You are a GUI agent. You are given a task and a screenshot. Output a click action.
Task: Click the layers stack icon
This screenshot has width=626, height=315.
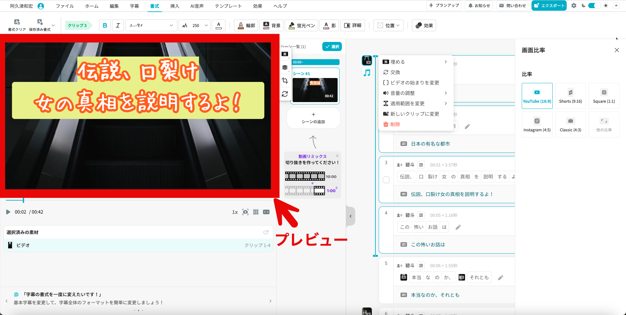(285, 67)
